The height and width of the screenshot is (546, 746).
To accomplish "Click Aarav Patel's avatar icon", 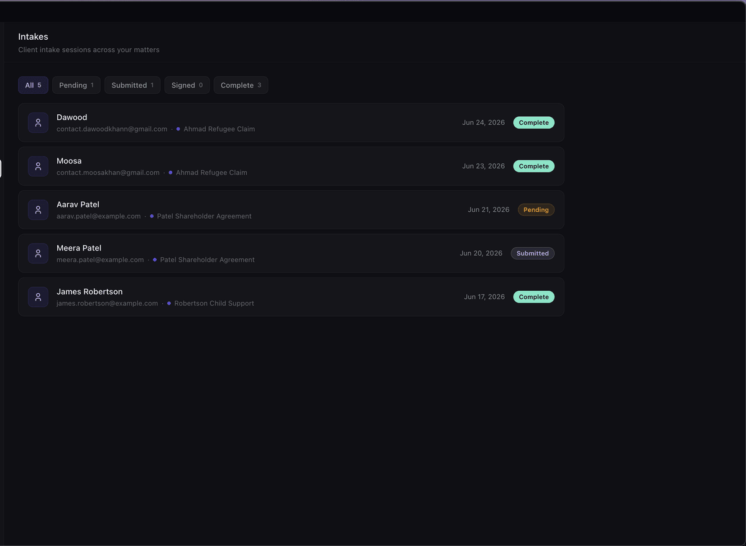I will (38, 210).
